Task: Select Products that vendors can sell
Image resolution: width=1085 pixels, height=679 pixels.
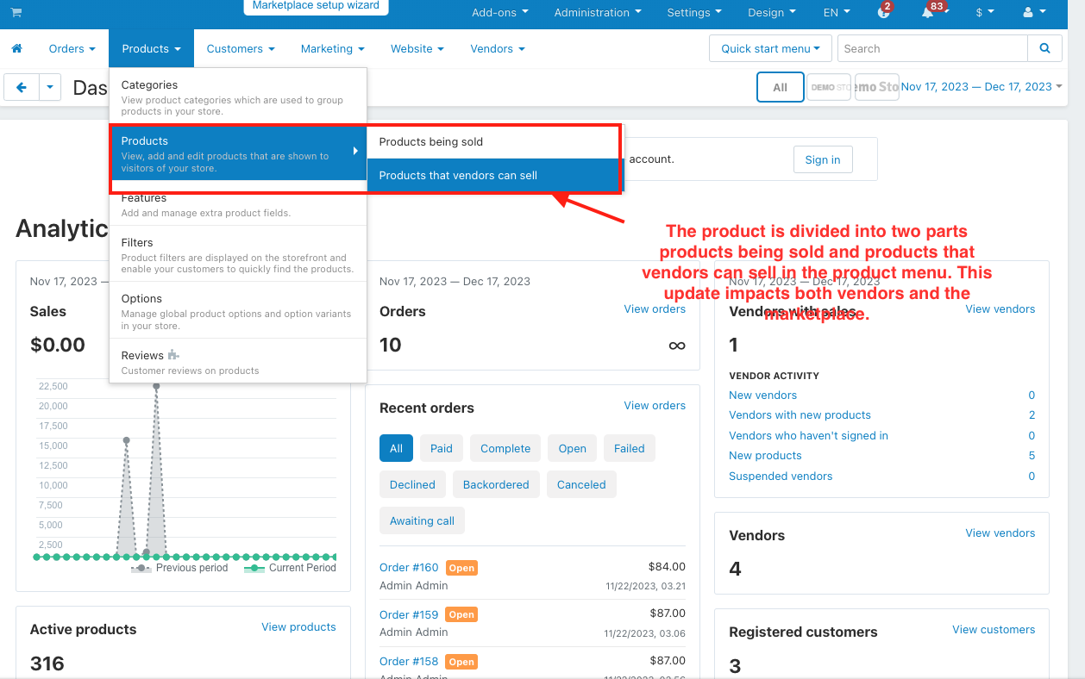Action: (492, 175)
